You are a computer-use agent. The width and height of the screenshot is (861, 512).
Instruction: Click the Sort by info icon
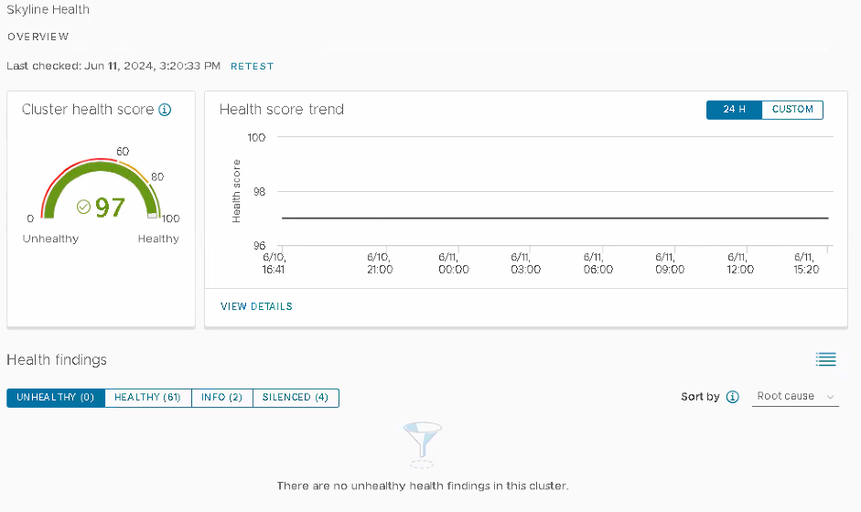732,397
